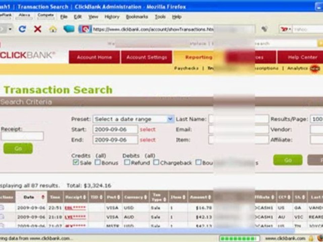Click select link next to Start date
The height and width of the screenshot is (242, 323).
point(148,129)
